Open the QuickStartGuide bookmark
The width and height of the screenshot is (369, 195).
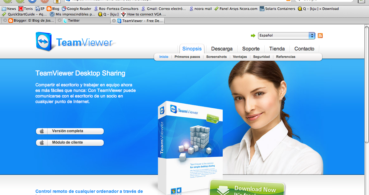coord(24,14)
